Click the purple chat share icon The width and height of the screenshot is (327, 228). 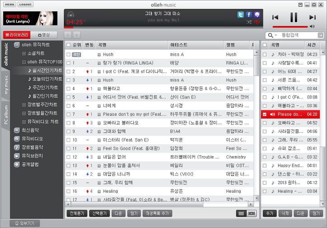(257, 14)
